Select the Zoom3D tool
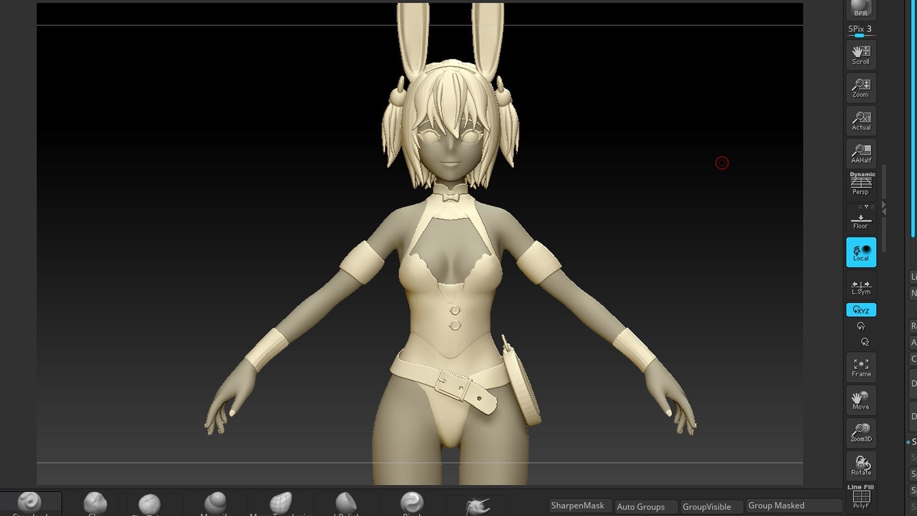The width and height of the screenshot is (917, 516). coord(861,433)
